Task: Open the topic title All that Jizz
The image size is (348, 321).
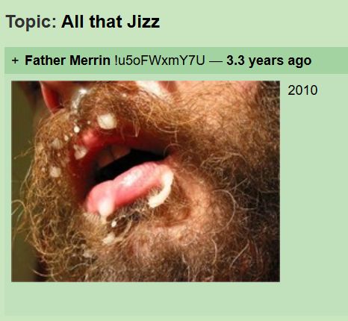Action: click(111, 22)
